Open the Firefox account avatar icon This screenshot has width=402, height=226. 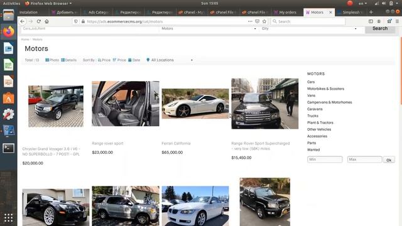coord(379,21)
